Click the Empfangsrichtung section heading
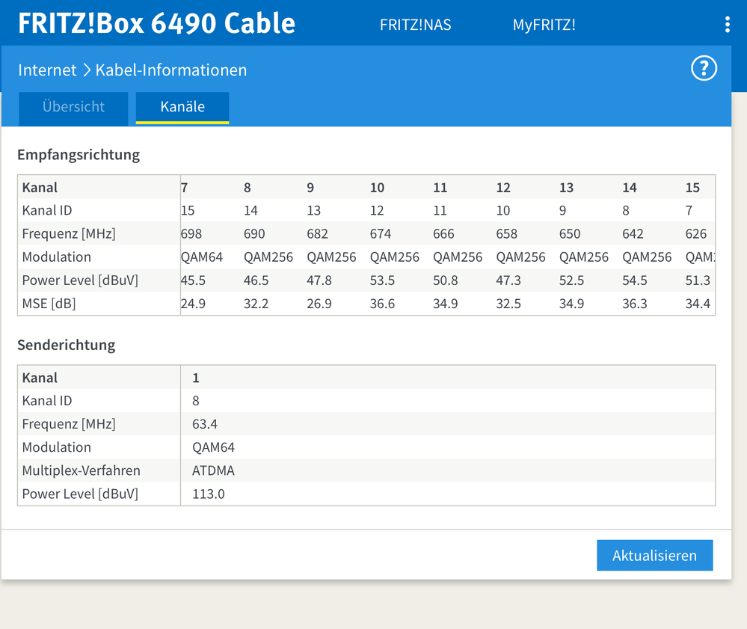This screenshot has height=629, width=747. coord(79,156)
